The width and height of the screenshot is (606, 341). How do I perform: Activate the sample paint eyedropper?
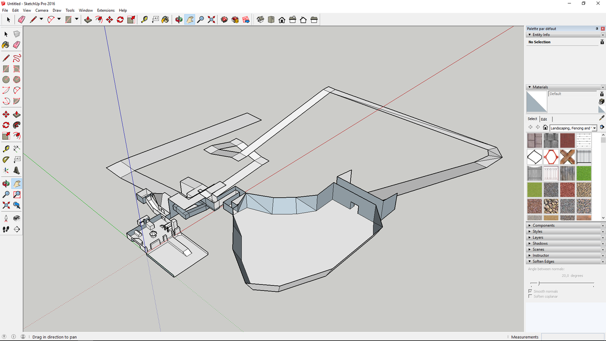point(602,118)
